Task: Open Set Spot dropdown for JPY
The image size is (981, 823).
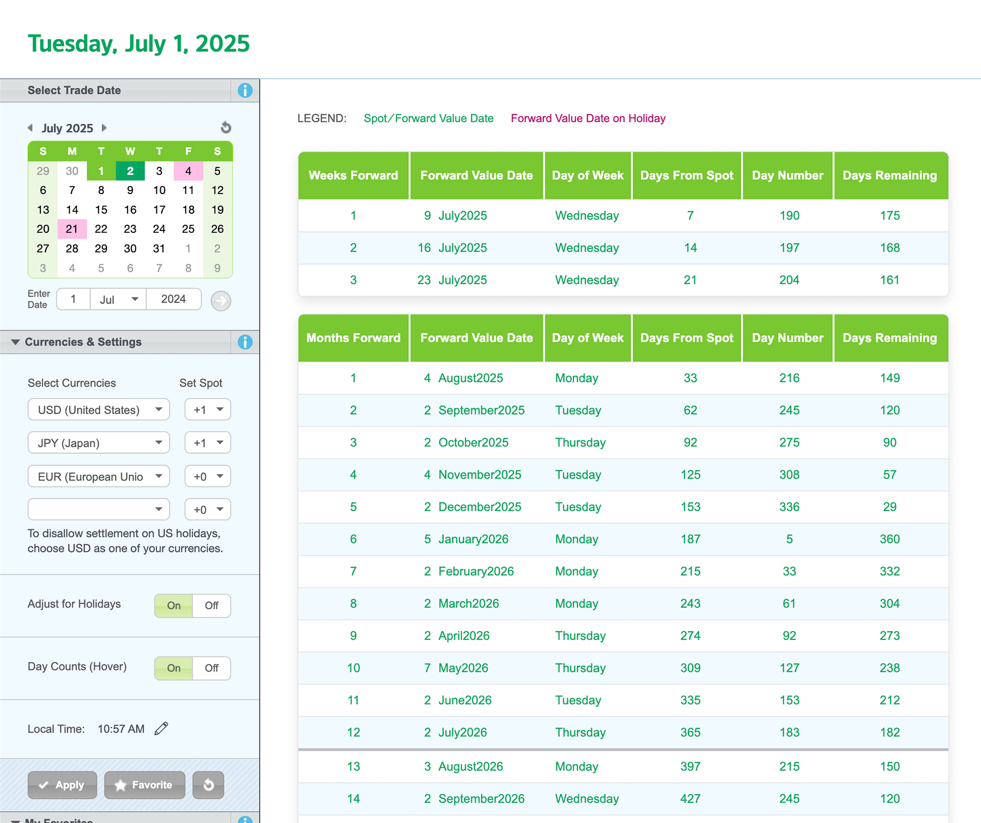Action: pyautogui.click(x=208, y=443)
